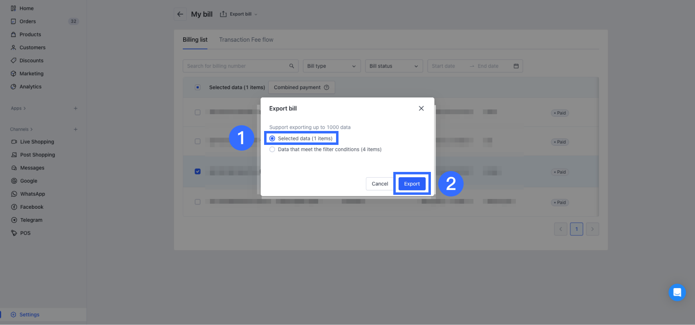Click the Paid status in third row

pos(560,172)
